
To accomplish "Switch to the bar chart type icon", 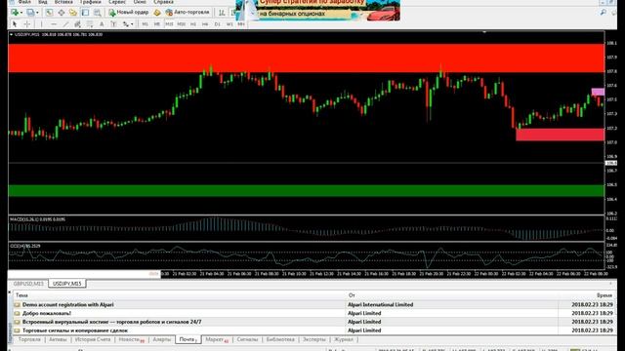I will 222,13.
